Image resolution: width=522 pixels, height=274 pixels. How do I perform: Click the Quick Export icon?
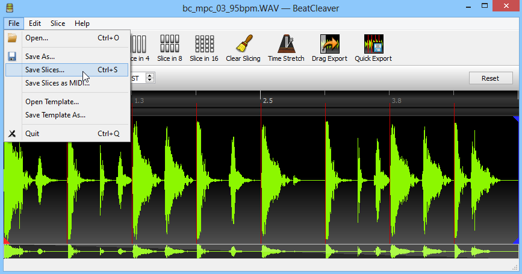click(x=373, y=44)
